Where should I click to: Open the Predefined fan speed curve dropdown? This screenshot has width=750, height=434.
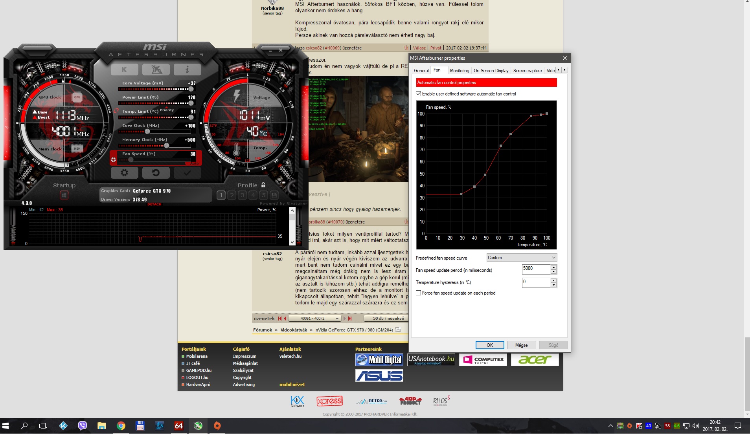(x=522, y=258)
